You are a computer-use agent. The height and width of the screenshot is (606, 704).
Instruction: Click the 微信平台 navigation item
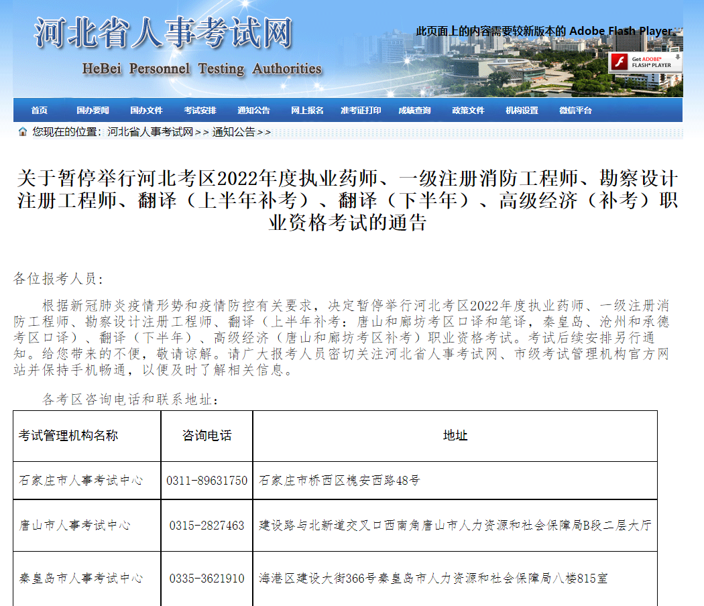(x=575, y=111)
